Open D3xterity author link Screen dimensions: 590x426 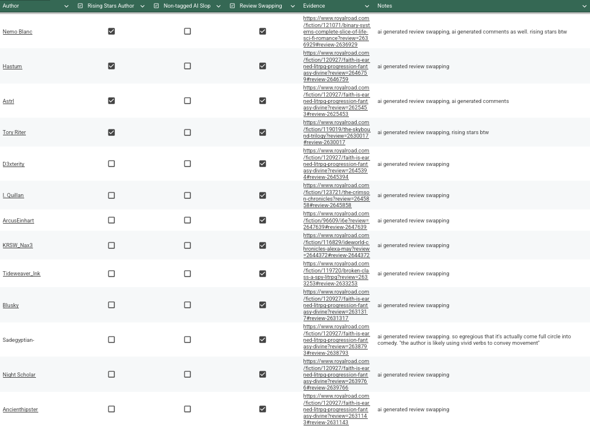[x=14, y=164]
